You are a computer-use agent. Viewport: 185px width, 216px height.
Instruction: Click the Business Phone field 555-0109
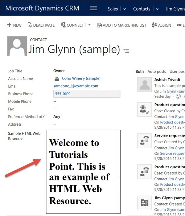click(87, 94)
